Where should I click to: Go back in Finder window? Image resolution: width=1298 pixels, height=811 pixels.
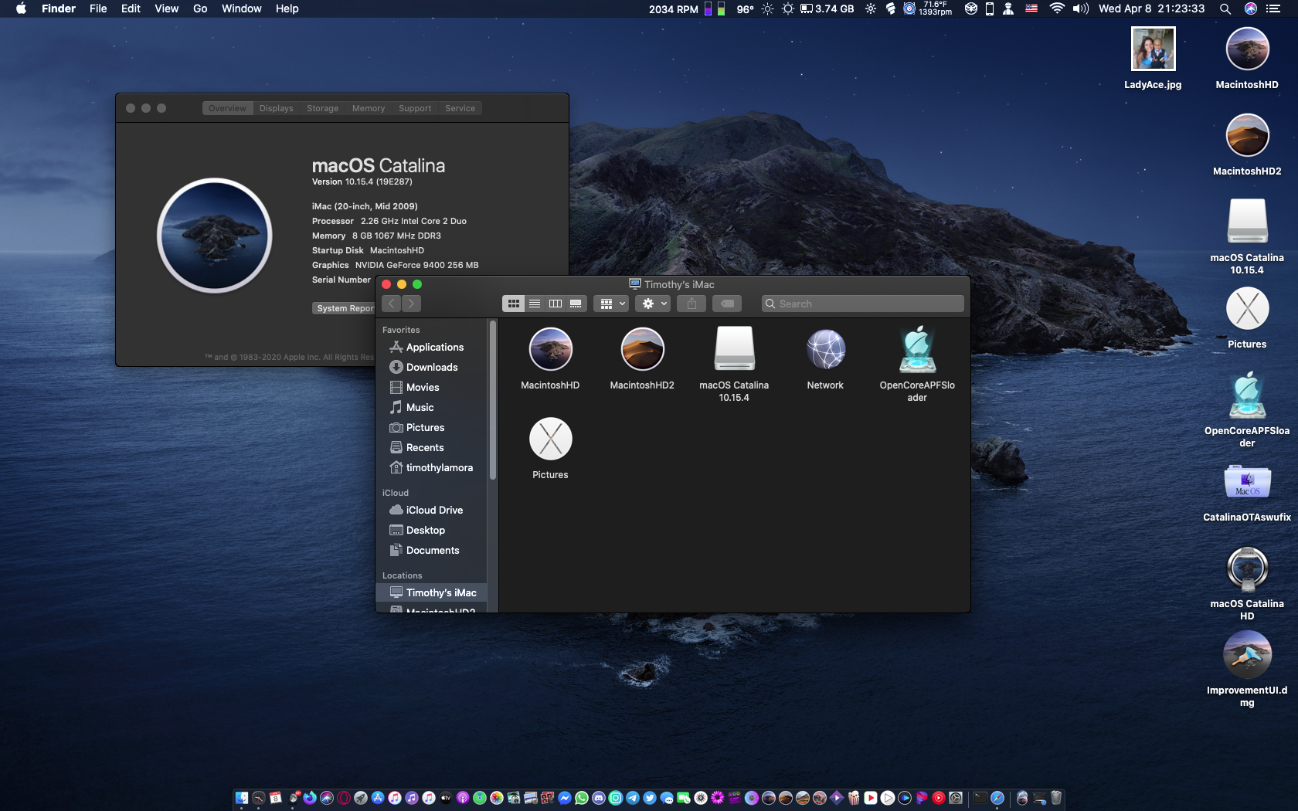click(392, 304)
